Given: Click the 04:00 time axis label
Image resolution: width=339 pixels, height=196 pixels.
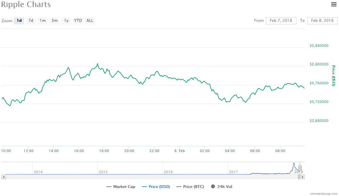Looking at the screenshot, I should [x=230, y=151].
